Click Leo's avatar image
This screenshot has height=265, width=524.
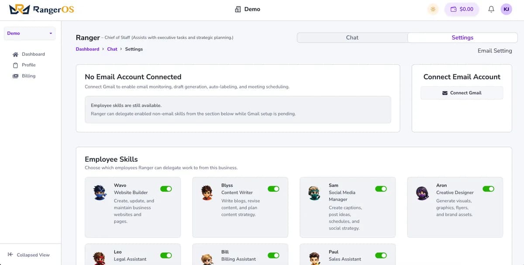[x=100, y=258]
